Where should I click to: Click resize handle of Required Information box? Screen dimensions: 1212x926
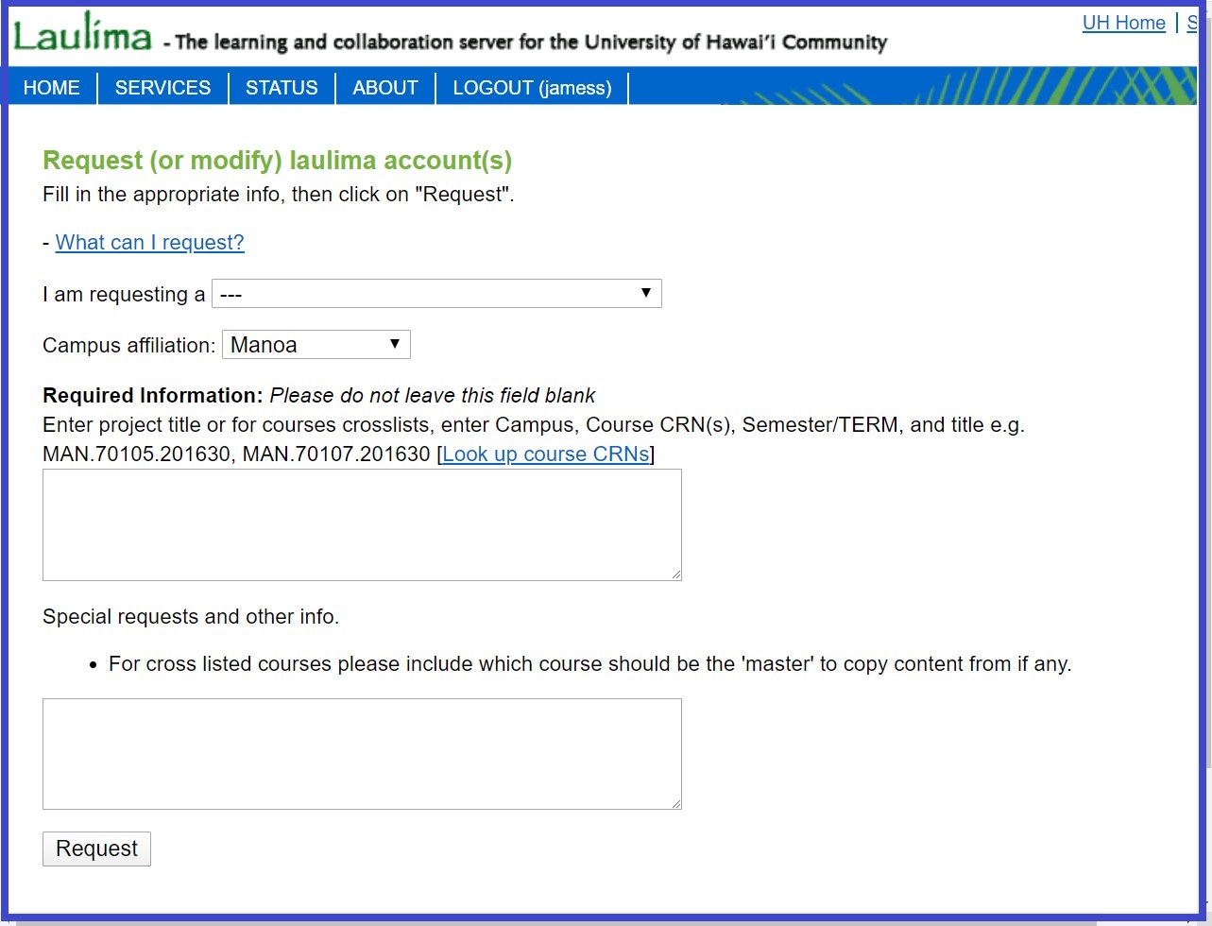(676, 574)
